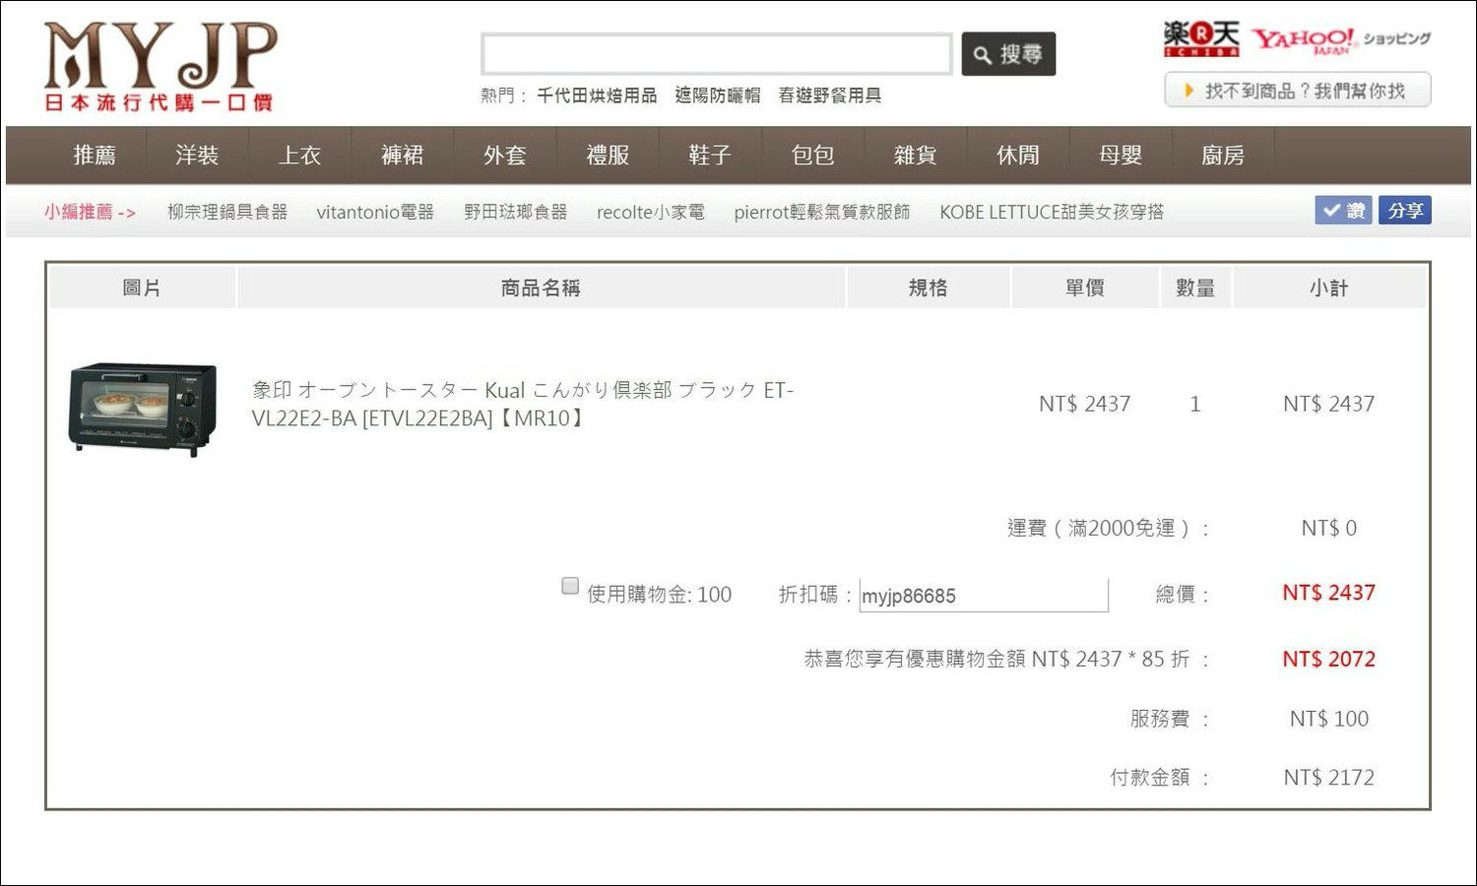1477x886 pixels.
Task: Open the 廚房 menu
Action: point(1223,156)
